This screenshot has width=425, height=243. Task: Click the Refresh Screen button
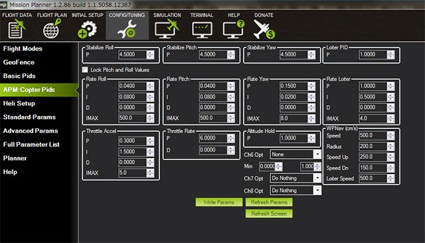(x=269, y=214)
